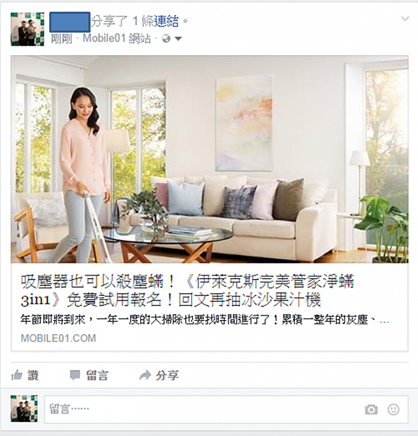This screenshot has width=418, height=436.
Task: Expand the audience privacy dropdown arrow
Action: [178, 39]
